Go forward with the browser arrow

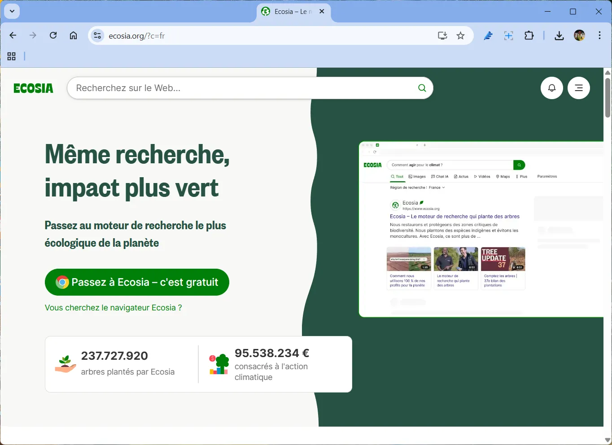(x=33, y=35)
